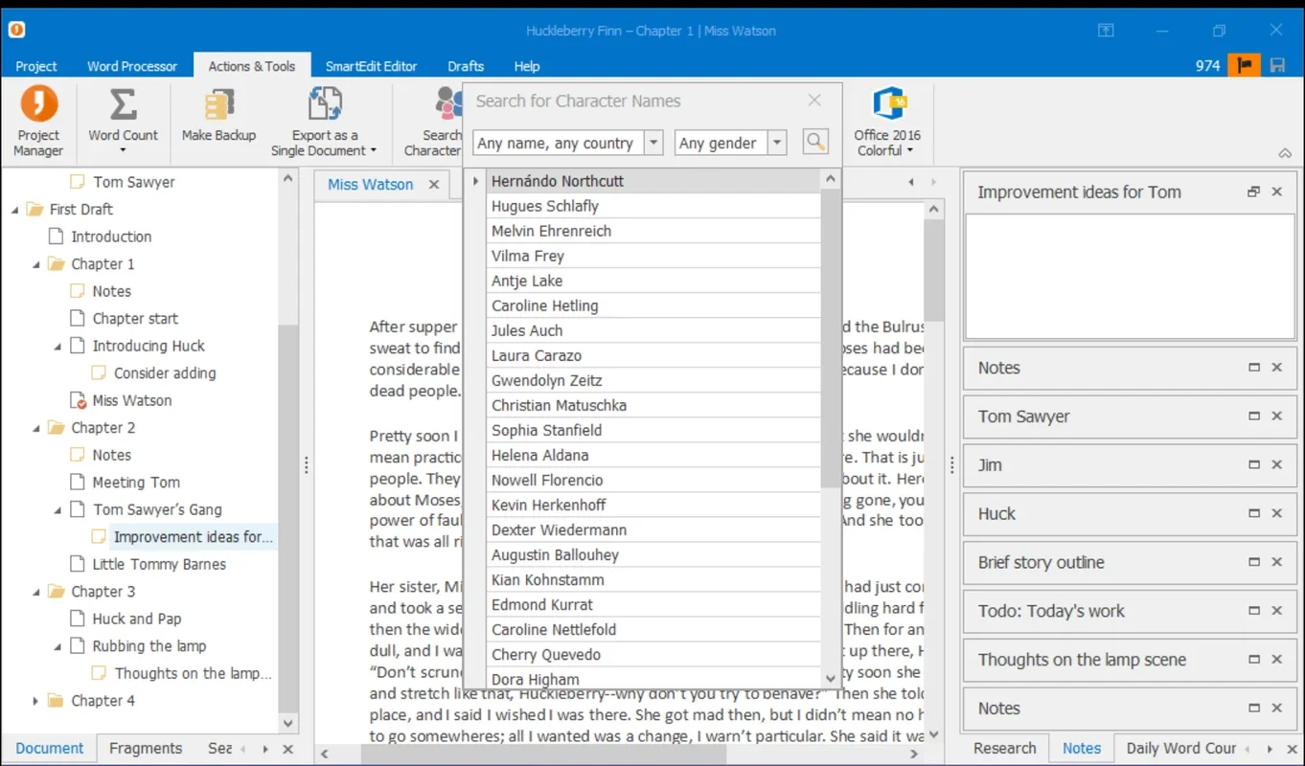Image resolution: width=1305 pixels, height=766 pixels.
Task: Collapse the ribbon with the chevron
Action: pyautogui.click(x=1285, y=153)
